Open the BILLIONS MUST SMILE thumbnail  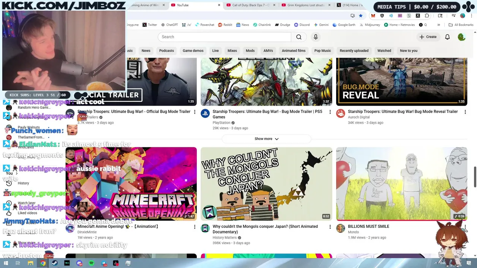click(402, 184)
